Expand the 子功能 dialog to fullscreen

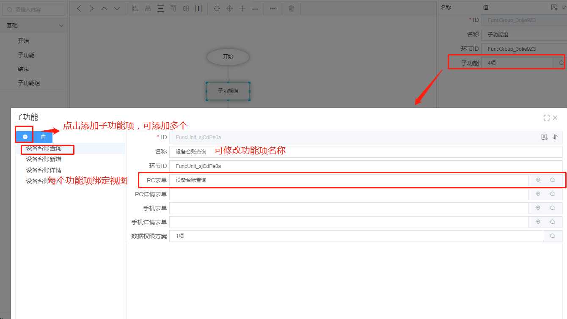tap(546, 118)
